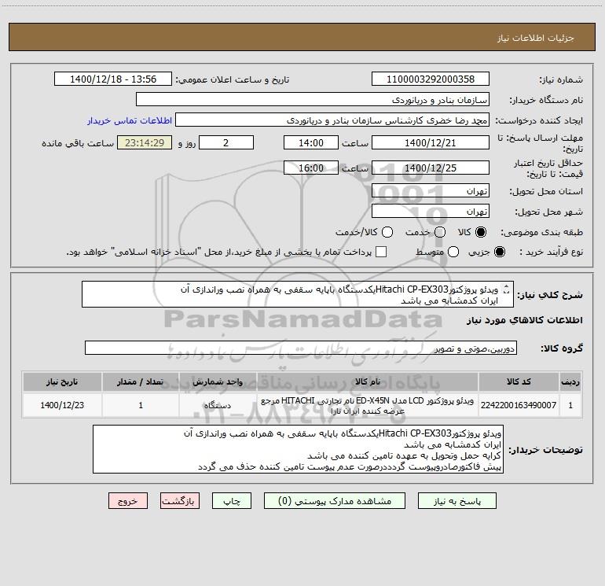Click the تعداد / مقدار column header

pyautogui.click(x=141, y=381)
